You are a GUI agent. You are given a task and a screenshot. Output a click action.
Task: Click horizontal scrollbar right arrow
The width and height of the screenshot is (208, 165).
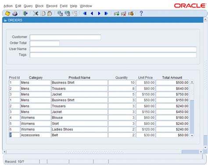pyautogui.click(x=201, y=152)
